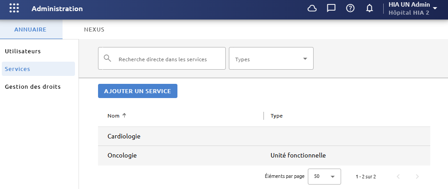The height and width of the screenshot is (189, 448).
Task: Open the apps grid launcher icon
Action: pos(14,8)
